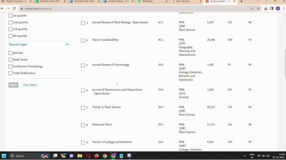Open Wi-Fi network settings in tray
This screenshot has height=160, width=286.
pos(259,156)
